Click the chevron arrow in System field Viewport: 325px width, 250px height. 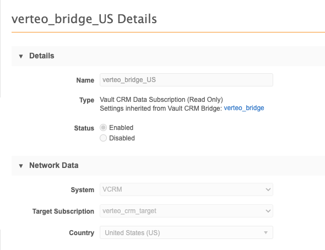[x=268, y=189]
